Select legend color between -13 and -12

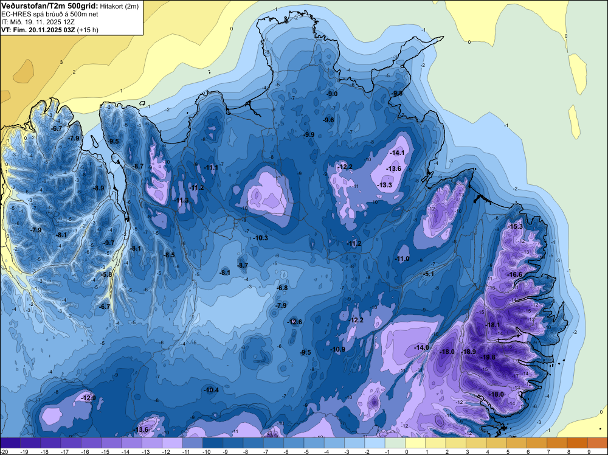[152, 443]
